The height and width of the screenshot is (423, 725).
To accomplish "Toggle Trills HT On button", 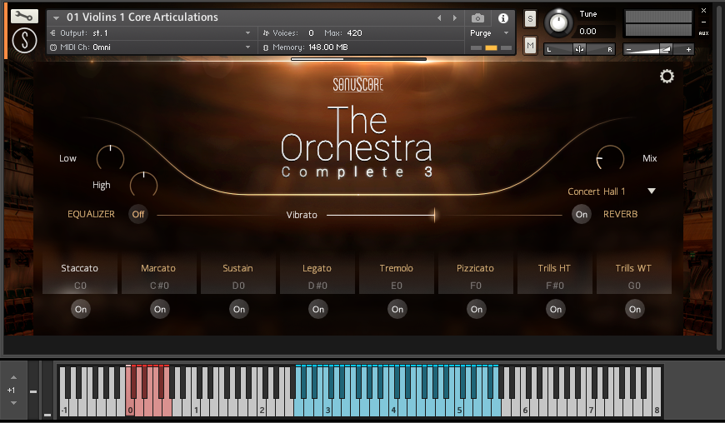I will click(555, 310).
